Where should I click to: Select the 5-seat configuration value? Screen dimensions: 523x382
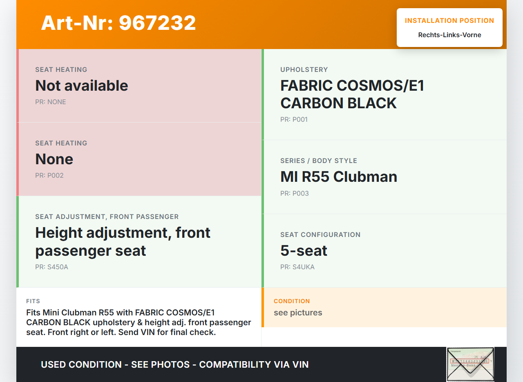(x=304, y=251)
